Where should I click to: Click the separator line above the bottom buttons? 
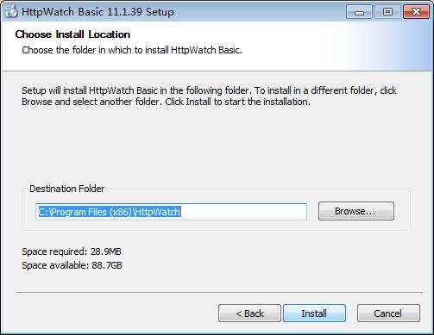[x=219, y=293]
